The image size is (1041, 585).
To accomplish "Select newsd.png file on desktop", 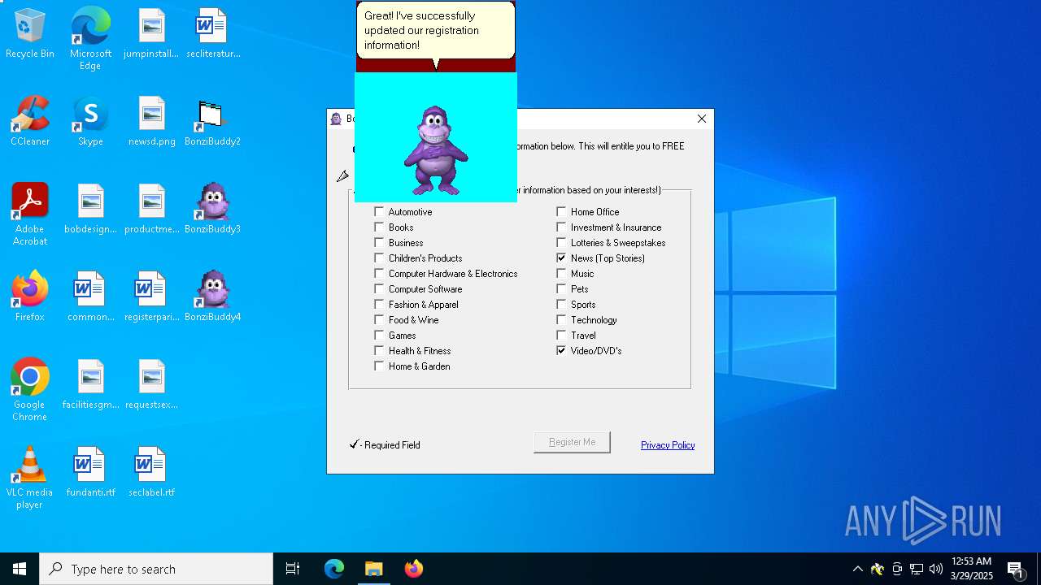I will tap(151, 122).
